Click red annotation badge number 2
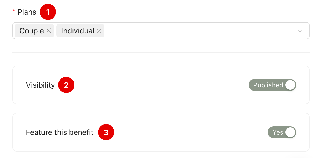This screenshot has height=158, width=321. click(66, 85)
